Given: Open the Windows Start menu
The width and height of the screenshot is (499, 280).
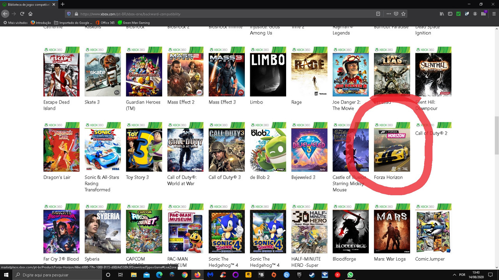Looking at the screenshot, I should point(6,275).
